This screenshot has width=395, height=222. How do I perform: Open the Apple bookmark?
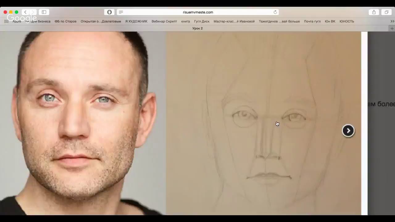[17, 21]
